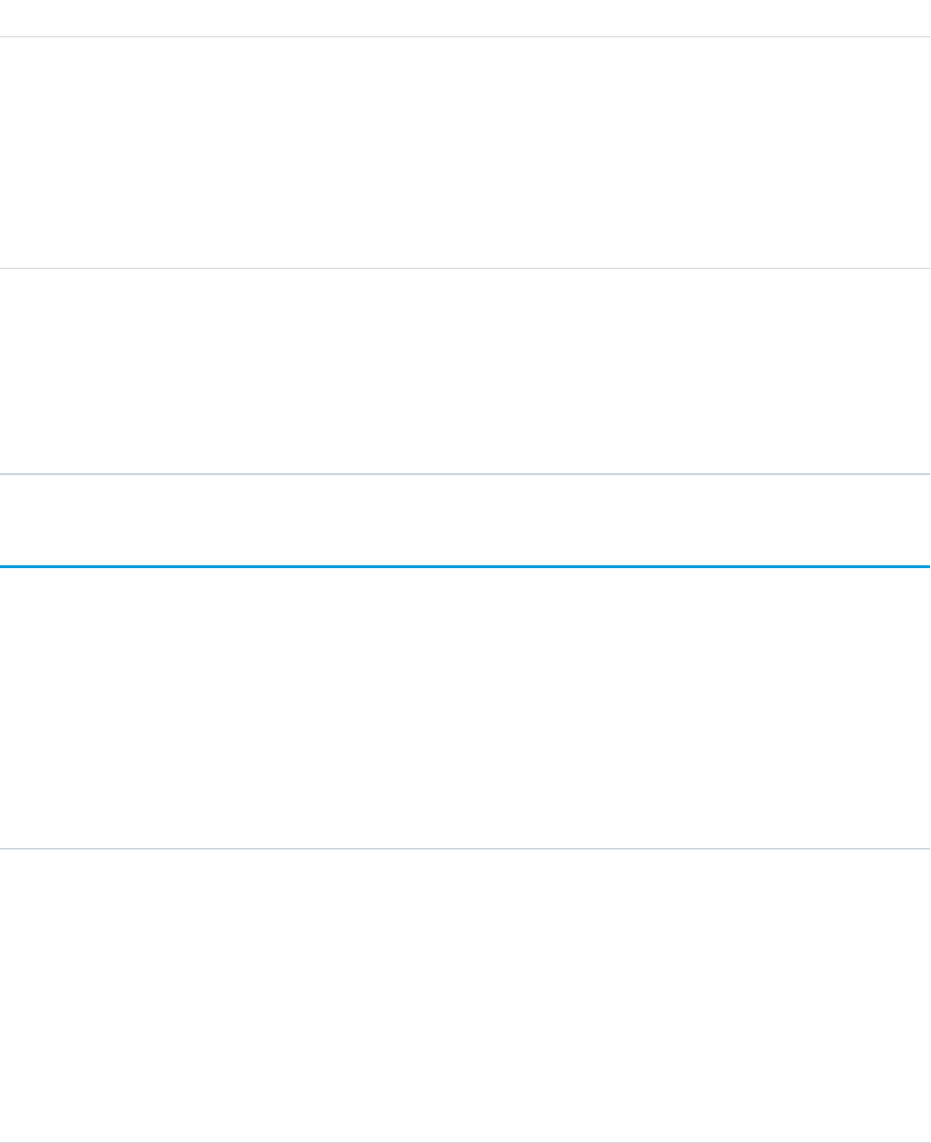Click the gray divider just above the blue line
The width and height of the screenshot is (931, 1143).
click(x=465, y=473)
